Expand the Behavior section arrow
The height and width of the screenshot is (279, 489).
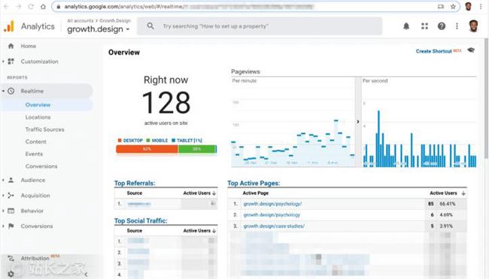pos(3,211)
